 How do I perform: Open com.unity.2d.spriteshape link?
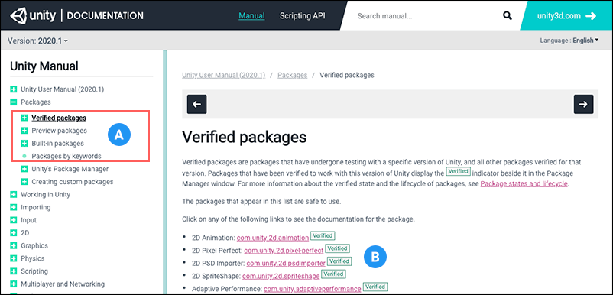pyautogui.click(x=281, y=276)
